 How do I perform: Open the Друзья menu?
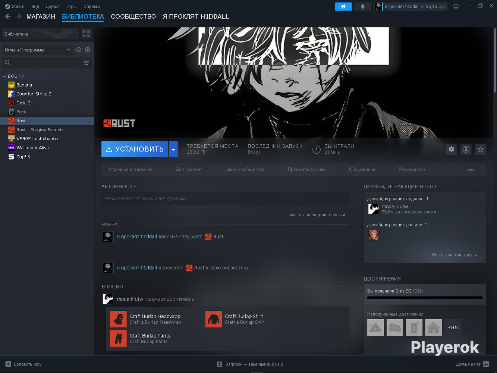point(53,6)
